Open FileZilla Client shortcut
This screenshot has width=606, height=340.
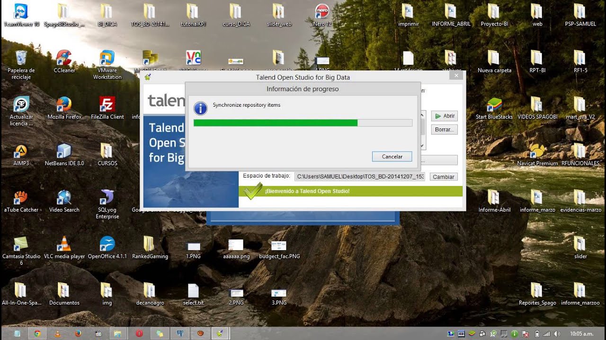click(x=107, y=108)
